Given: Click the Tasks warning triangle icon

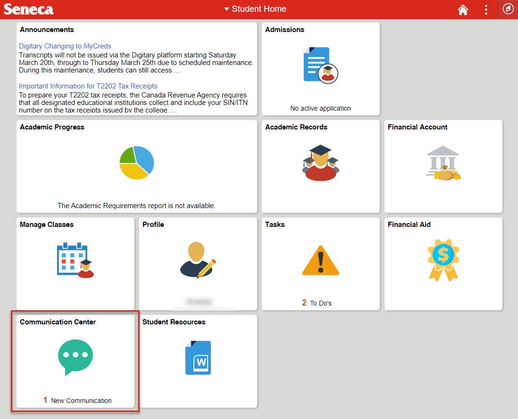Looking at the screenshot, I should pyautogui.click(x=320, y=260).
